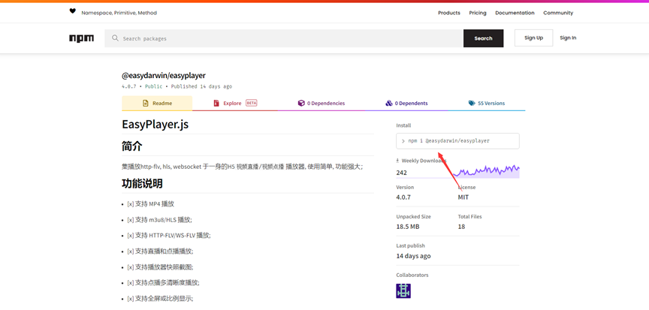The width and height of the screenshot is (649, 310).
Task: Copy the npm i @easydarwin/easyplayer install command
Action: (457, 141)
